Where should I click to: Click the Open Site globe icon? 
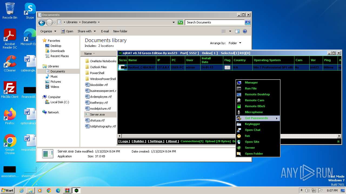(x=239, y=142)
